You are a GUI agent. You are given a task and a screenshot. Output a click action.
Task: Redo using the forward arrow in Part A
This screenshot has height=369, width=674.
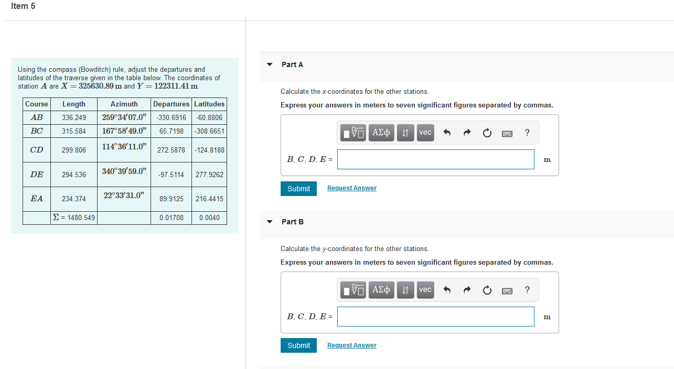[467, 133]
